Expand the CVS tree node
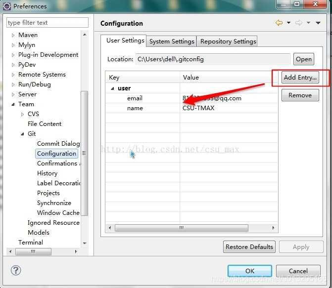Viewport: 332px width, 288px height. [22, 114]
